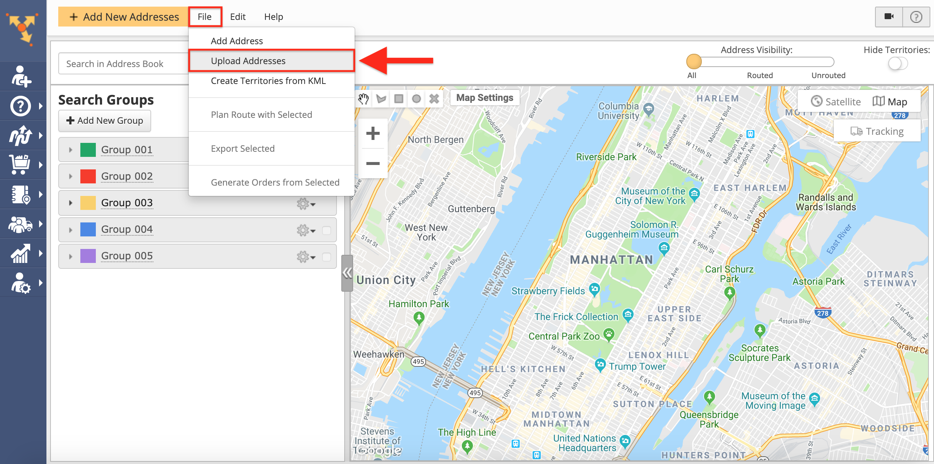Click the Central Park Zoo map pin
This screenshot has width=934, height=464.
609,335
